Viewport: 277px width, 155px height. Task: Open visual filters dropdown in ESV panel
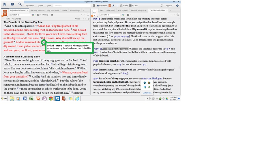coord(33,15)
